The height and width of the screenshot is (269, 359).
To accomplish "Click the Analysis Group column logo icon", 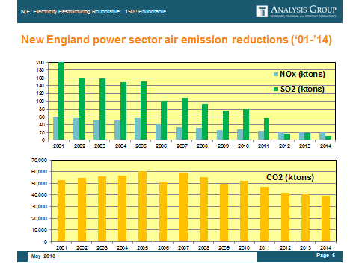I will click(262, 11).
